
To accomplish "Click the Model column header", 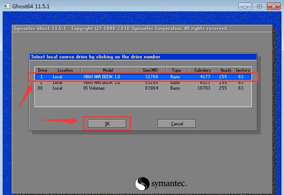I will click(x=108, y=70).
